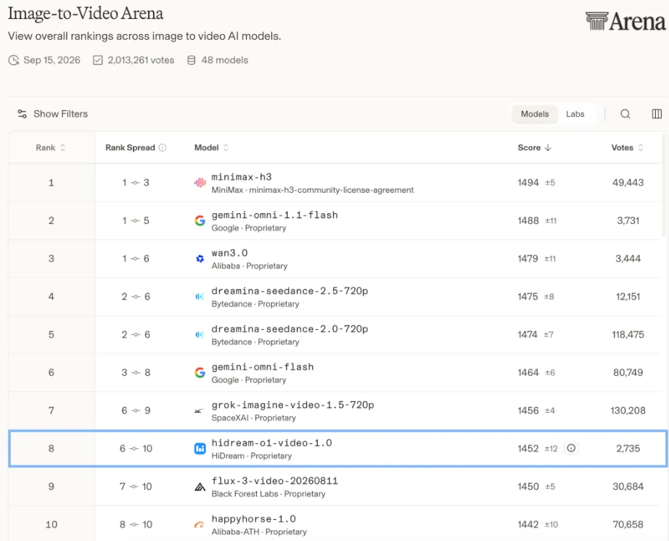Click the 1479 score cell
The image size is (669, 541).
coord(528,259)
